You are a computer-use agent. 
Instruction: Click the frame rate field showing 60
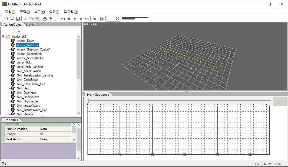(x=113, y=19)
